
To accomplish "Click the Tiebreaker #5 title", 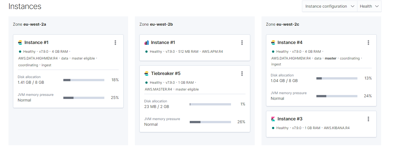I will click(x=166, y=74).
